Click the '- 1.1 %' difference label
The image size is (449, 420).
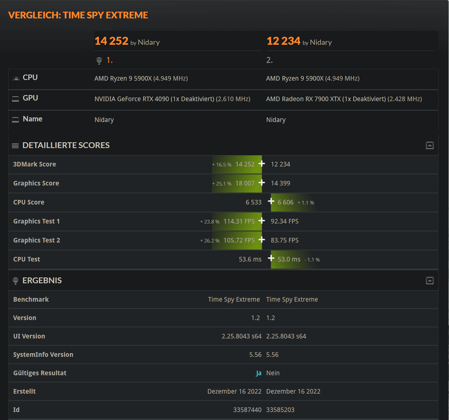point(312,260)
